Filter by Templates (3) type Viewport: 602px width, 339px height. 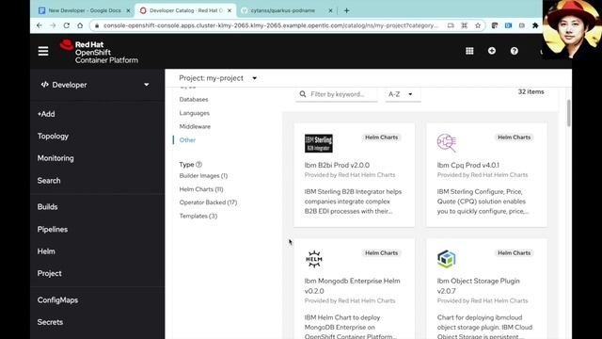click(x=198, y=216)
